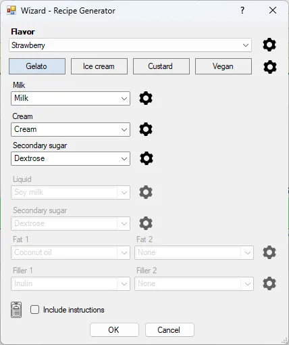Expand the Cream selection dropdown
This screenshot has width=289, height=345.
point(70,129)
